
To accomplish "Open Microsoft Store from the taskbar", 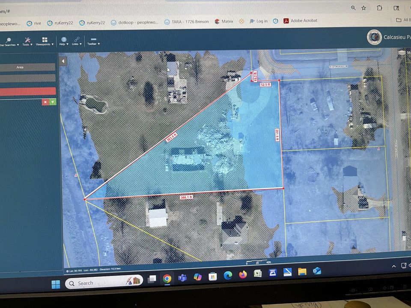I will tap(213, 276).
